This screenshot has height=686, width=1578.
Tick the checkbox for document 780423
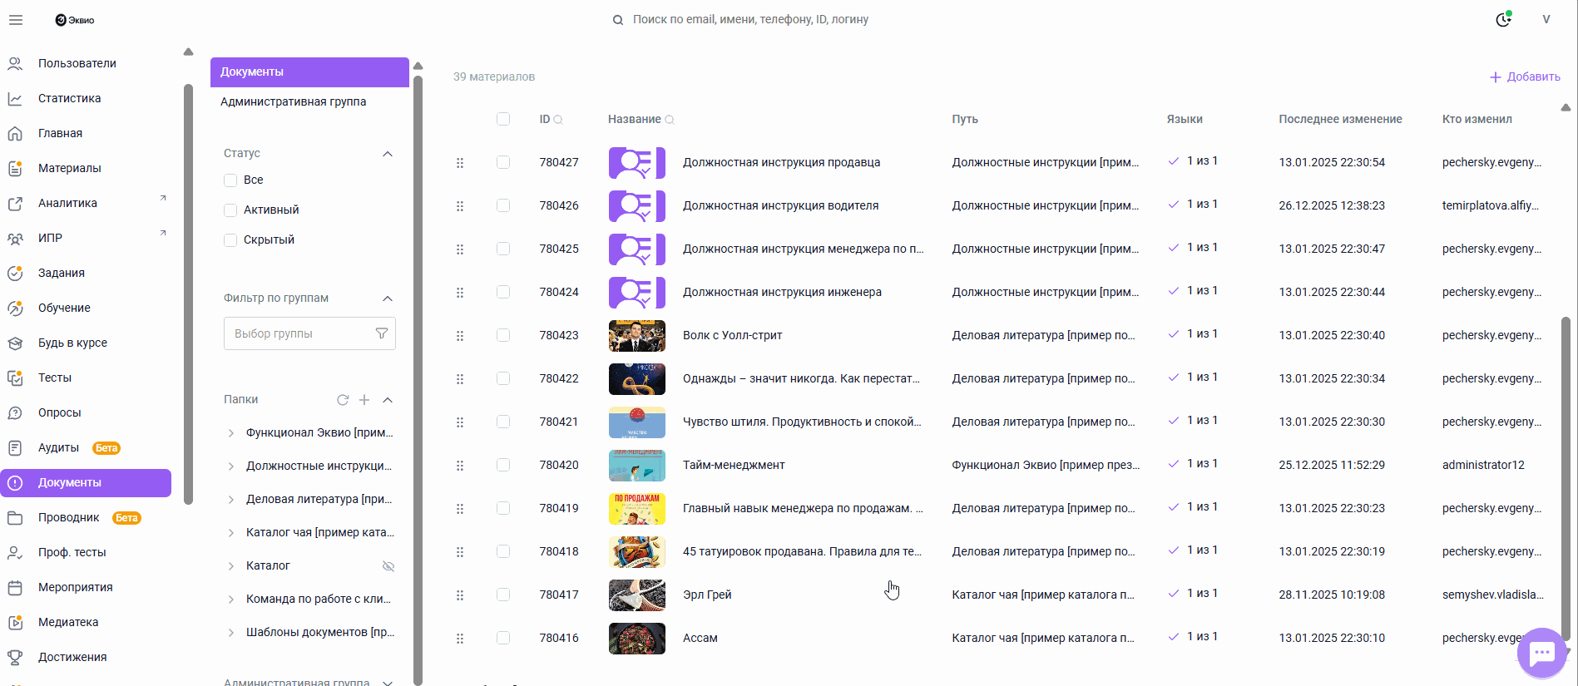click(x=503, y=335)
